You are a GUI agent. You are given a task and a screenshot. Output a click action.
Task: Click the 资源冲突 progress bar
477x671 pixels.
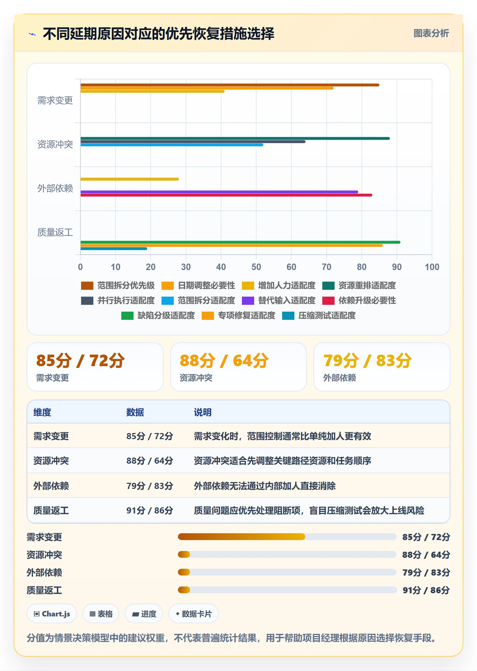tap(287, 554)
